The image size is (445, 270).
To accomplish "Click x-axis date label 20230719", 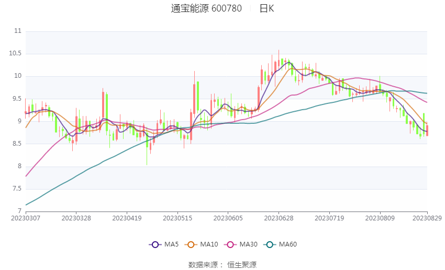I will pyautogui.click(x=329, y=218).
